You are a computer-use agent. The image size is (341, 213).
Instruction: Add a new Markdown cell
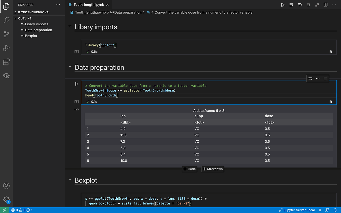coord(213,169)
